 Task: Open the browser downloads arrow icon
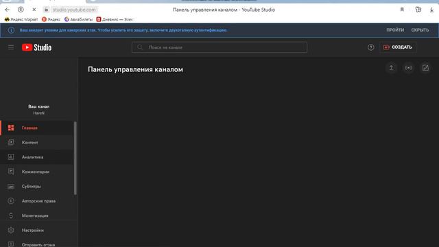(431, 10)
